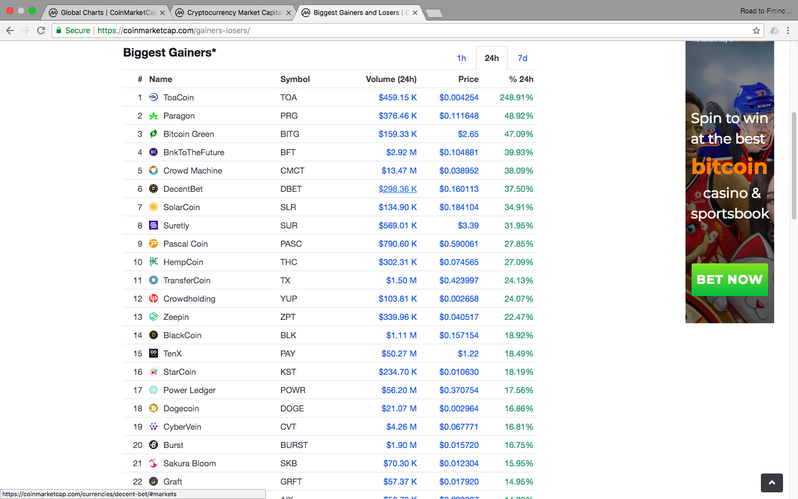This screenshot has height=499, width=798.
Task: Switch to the 7d gainers tab
Action: (523, 58)
